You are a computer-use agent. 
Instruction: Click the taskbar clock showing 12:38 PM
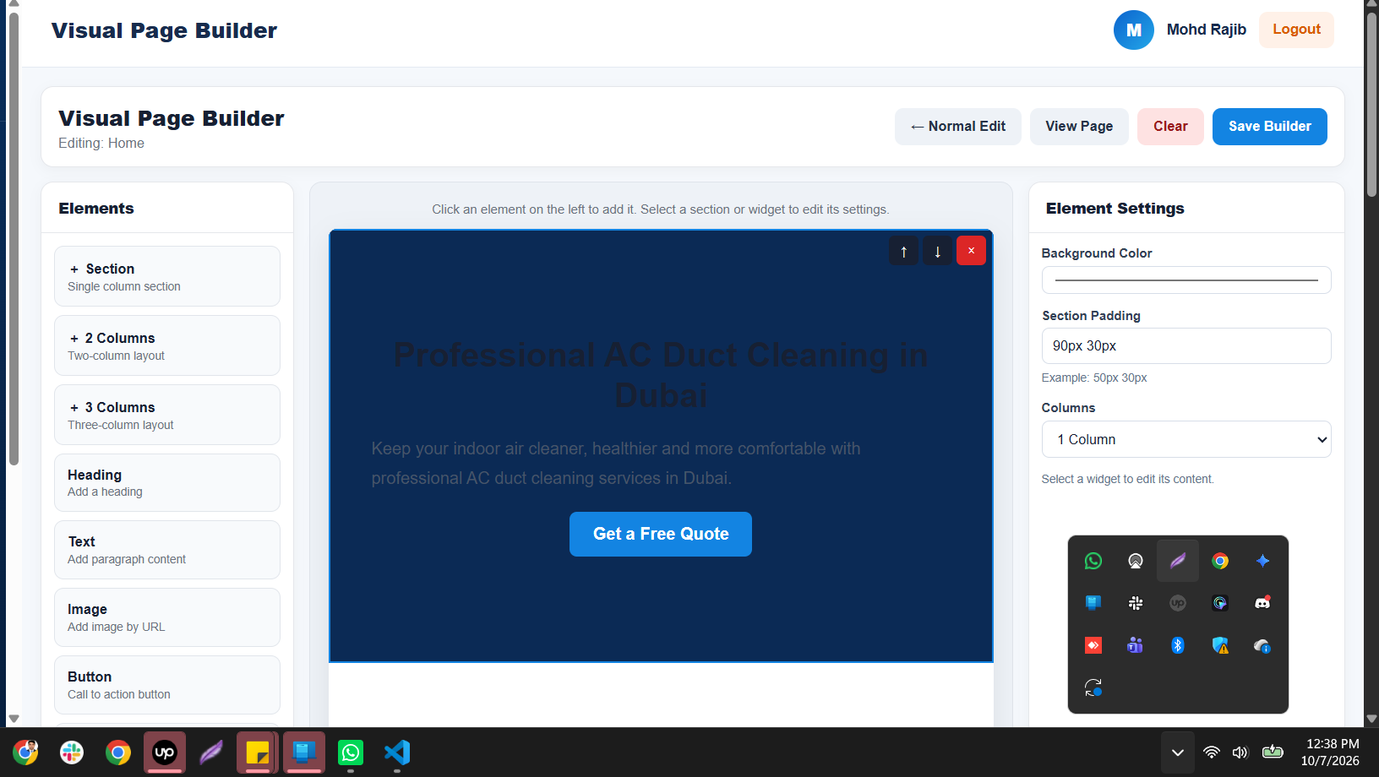(x=1331, y=753)
